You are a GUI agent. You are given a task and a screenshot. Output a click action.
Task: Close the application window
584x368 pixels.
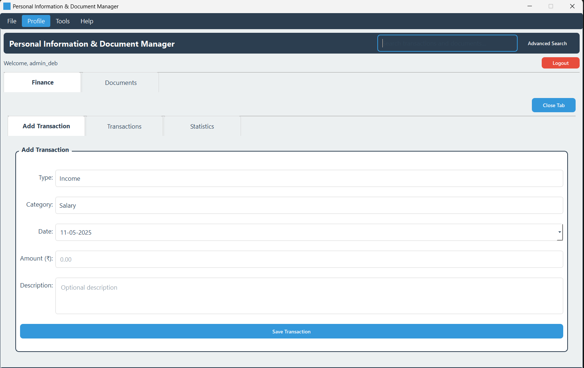point(572,6)
